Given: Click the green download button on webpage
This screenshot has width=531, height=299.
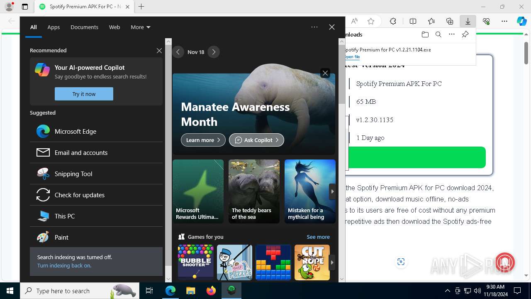Looking at the screenshot, I should [417, 157].
